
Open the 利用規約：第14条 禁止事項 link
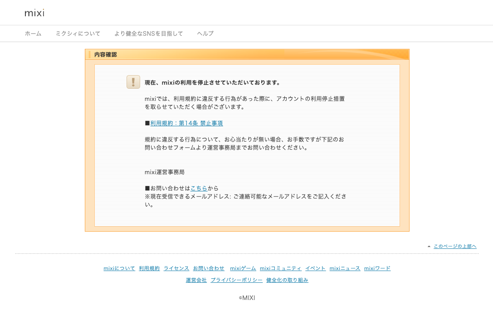pos(186,123)
